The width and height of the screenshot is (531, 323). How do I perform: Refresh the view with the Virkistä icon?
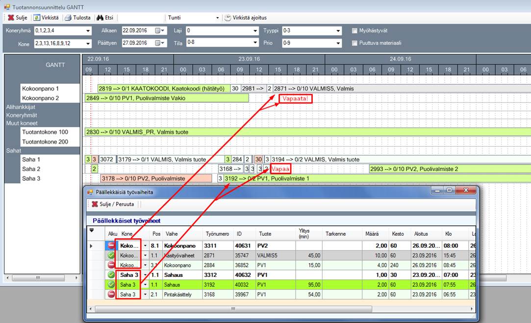[x=37, y=18]
